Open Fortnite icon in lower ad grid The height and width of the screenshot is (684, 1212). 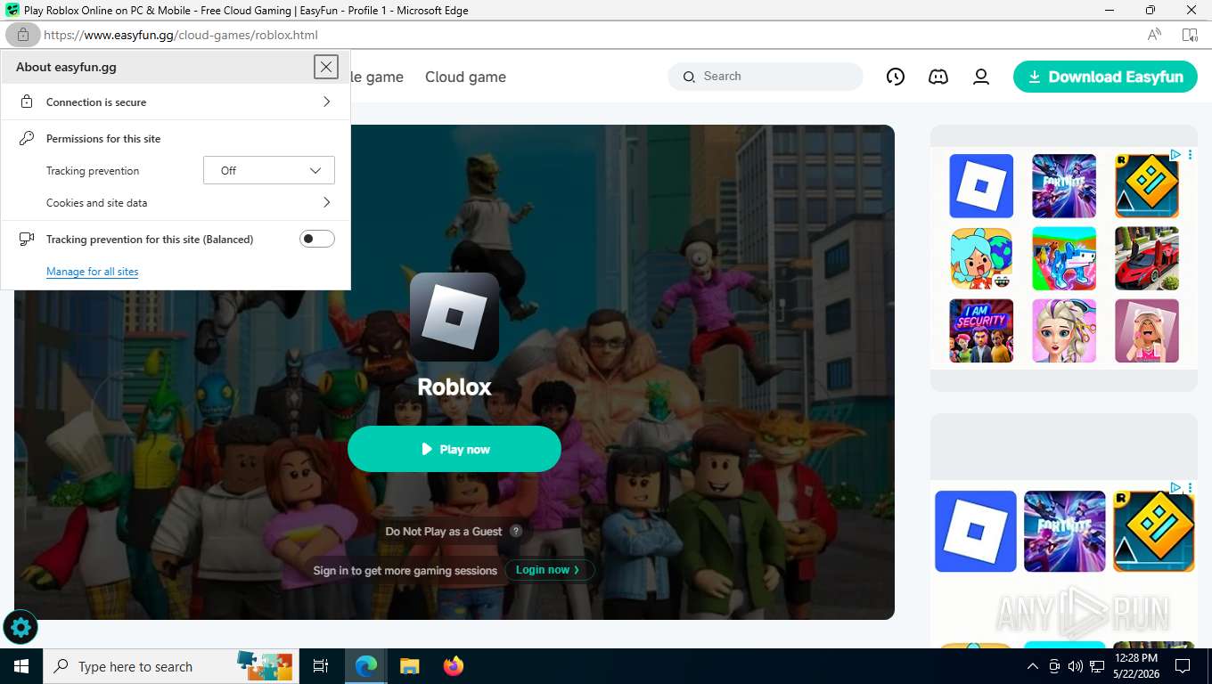1064,532
